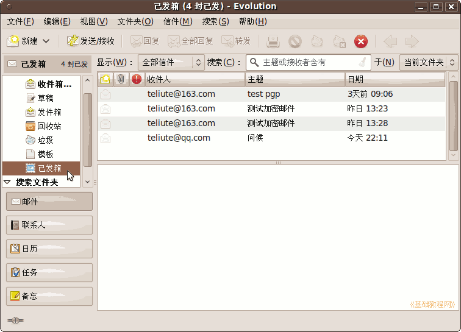Click the 回复 reply toolbar button

tap(145, 41)
